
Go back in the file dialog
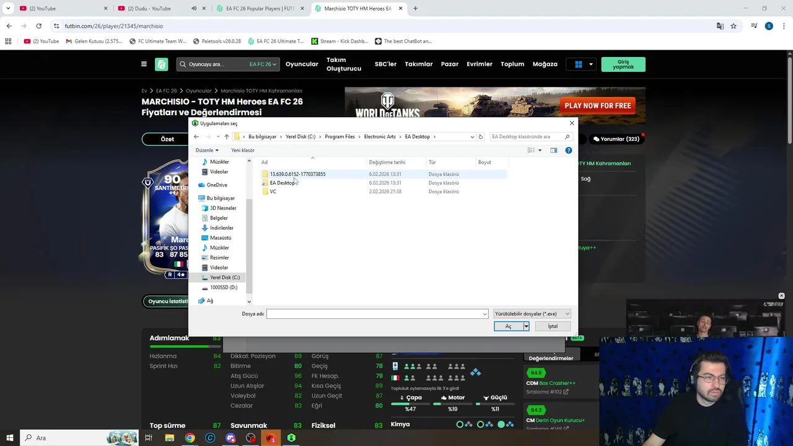196,137
